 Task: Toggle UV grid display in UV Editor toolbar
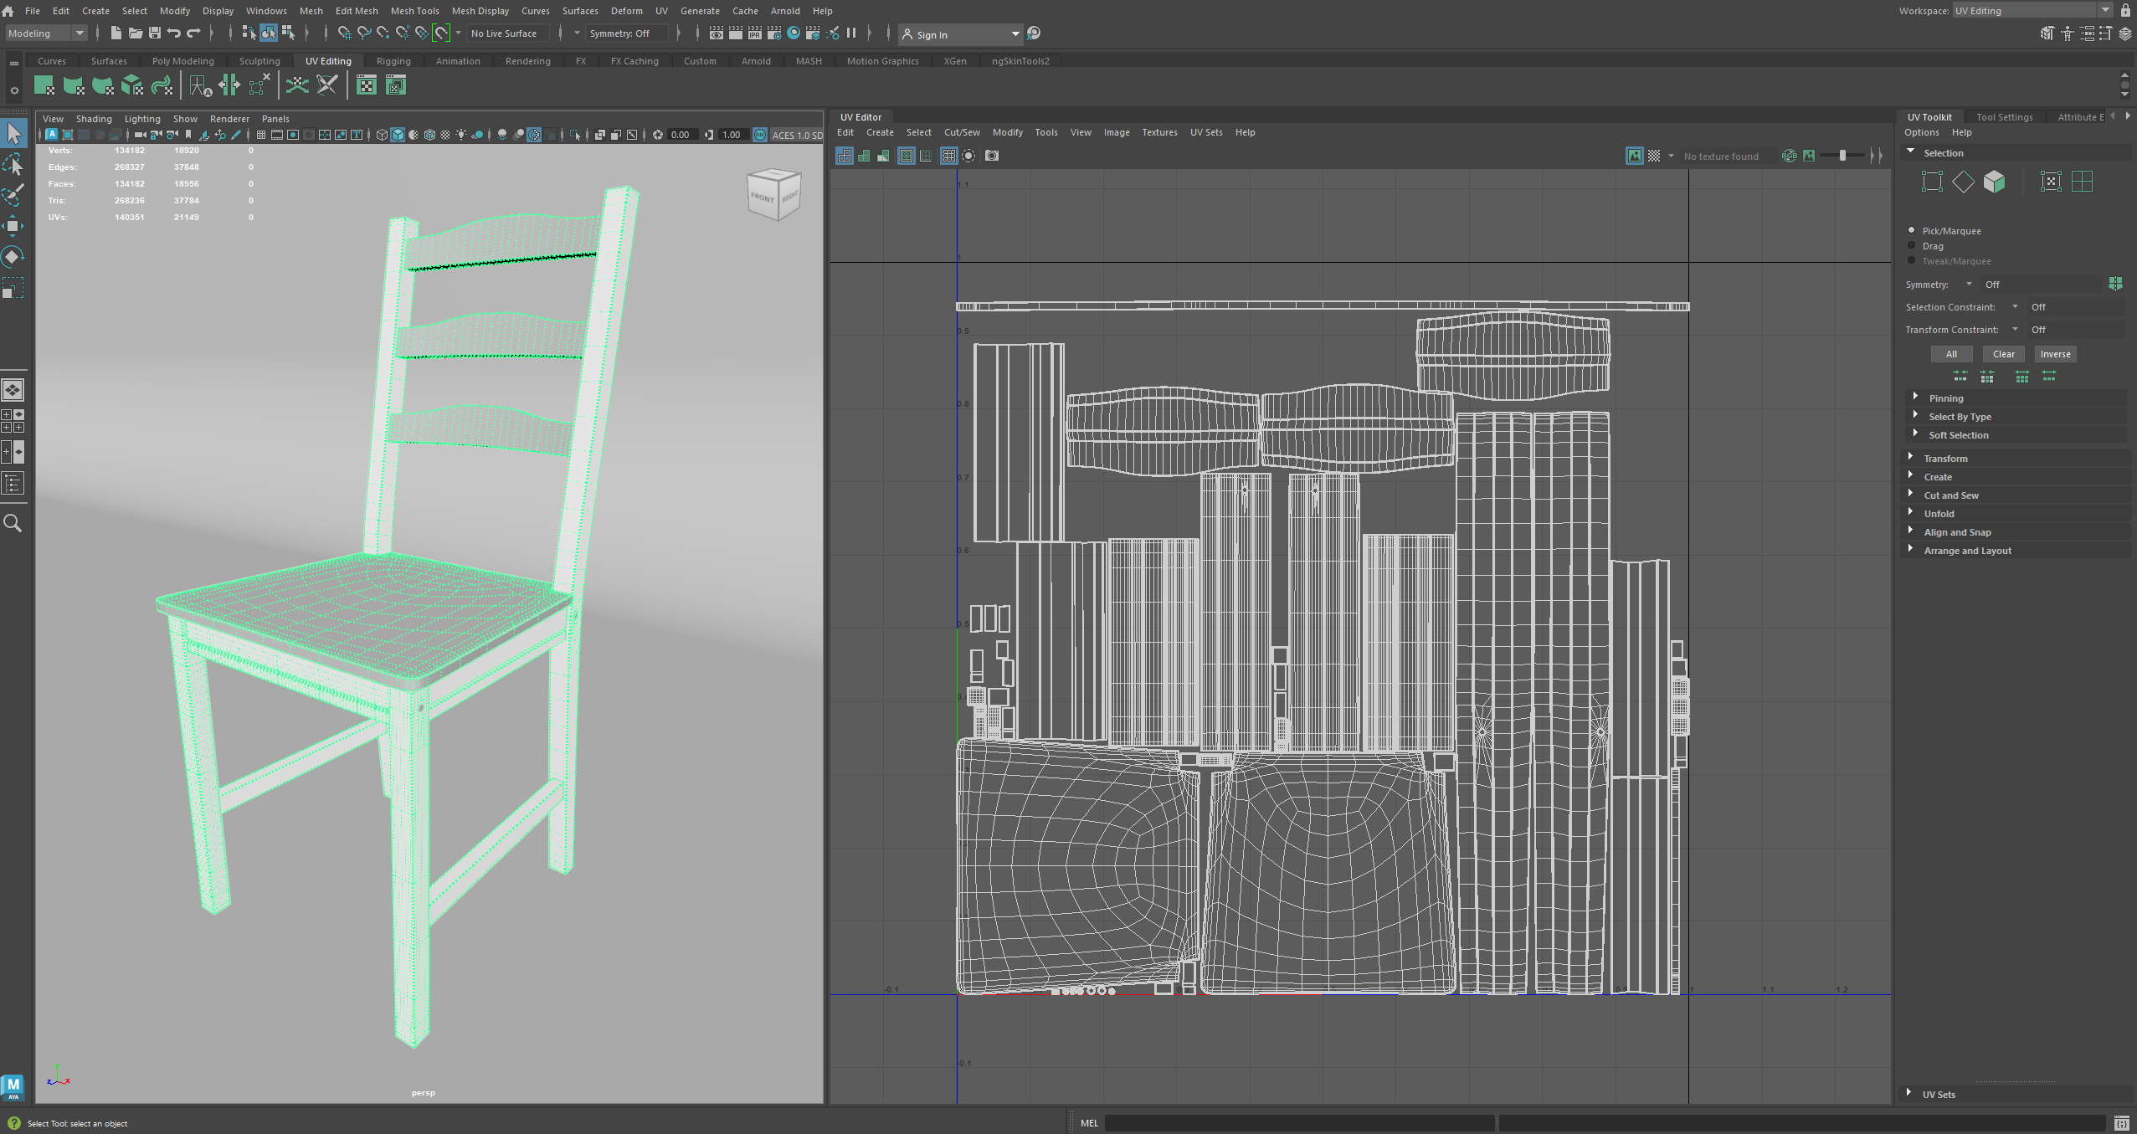coord(948,156)
